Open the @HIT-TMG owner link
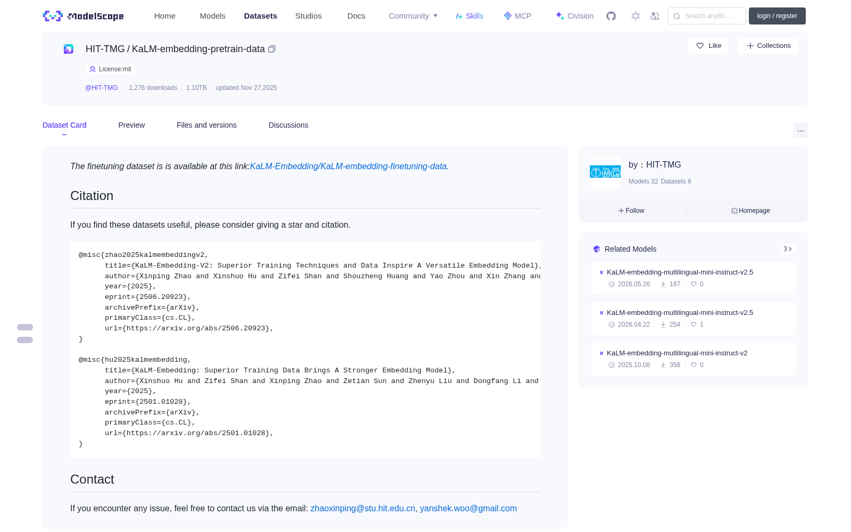Image resolution: width=851 pixels, height=532 pixels. tap(102, 88)
